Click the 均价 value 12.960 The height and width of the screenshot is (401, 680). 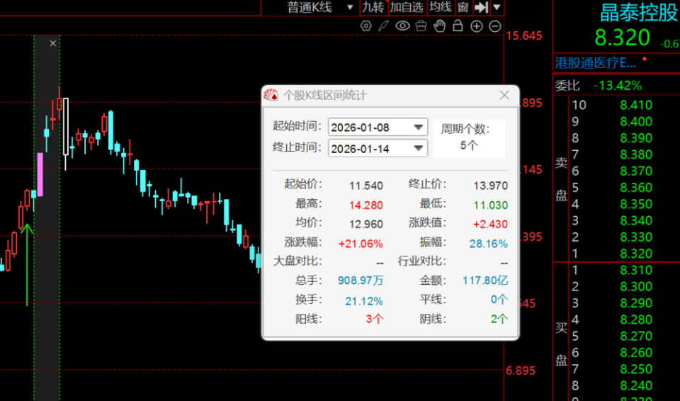point(366,224)
